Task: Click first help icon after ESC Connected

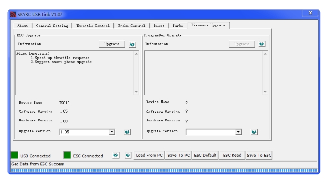Action: (116, 155)
